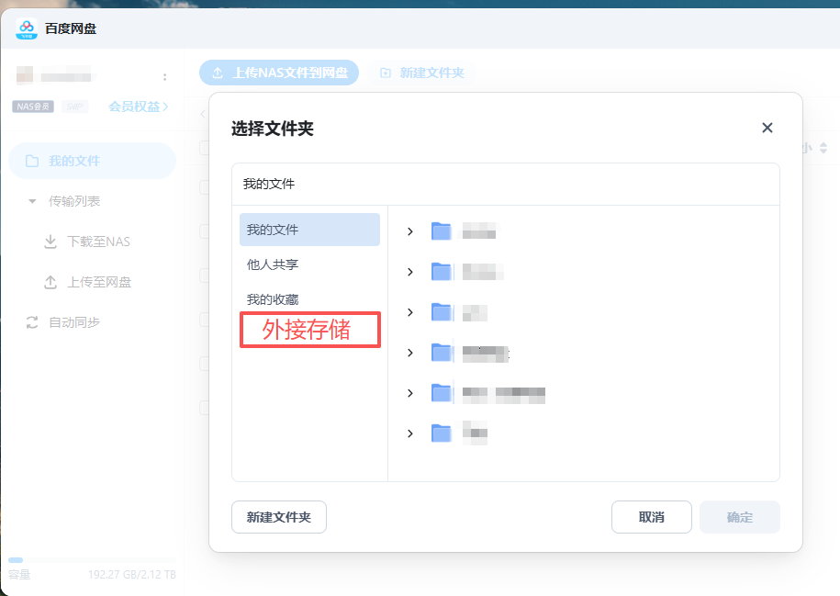The image size is (840, 596).
Task: Open the account options three-dot menu
Action: [164, 77]
